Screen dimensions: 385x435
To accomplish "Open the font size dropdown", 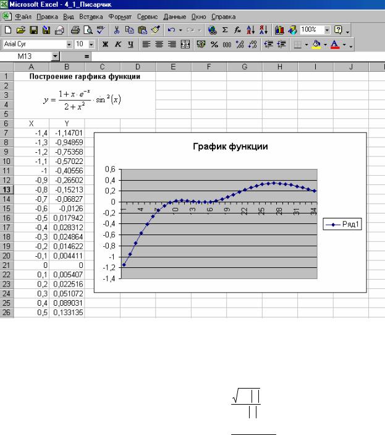I will tap(91, 45).
